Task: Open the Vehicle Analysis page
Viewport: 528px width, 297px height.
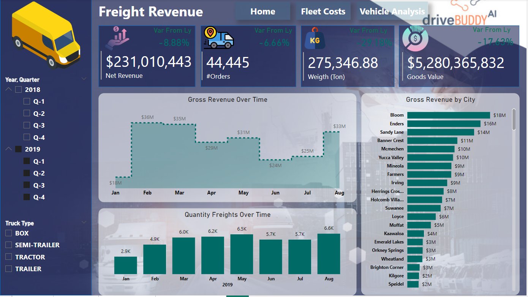Action: point(392,11)
